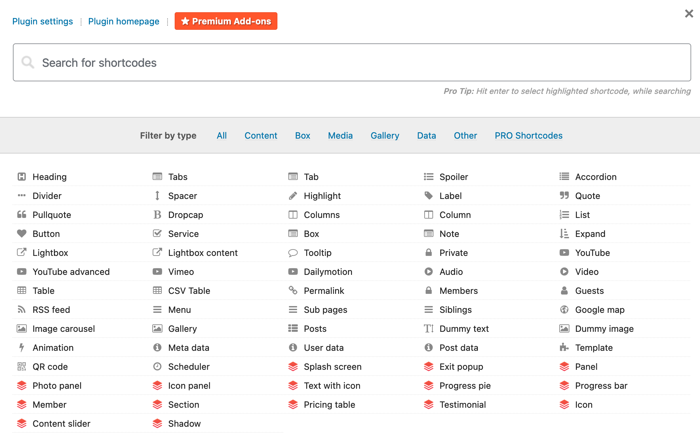This screenshot has height=444, width=700.
Task: Select the Google map globe icon
Action: point(564,309)
